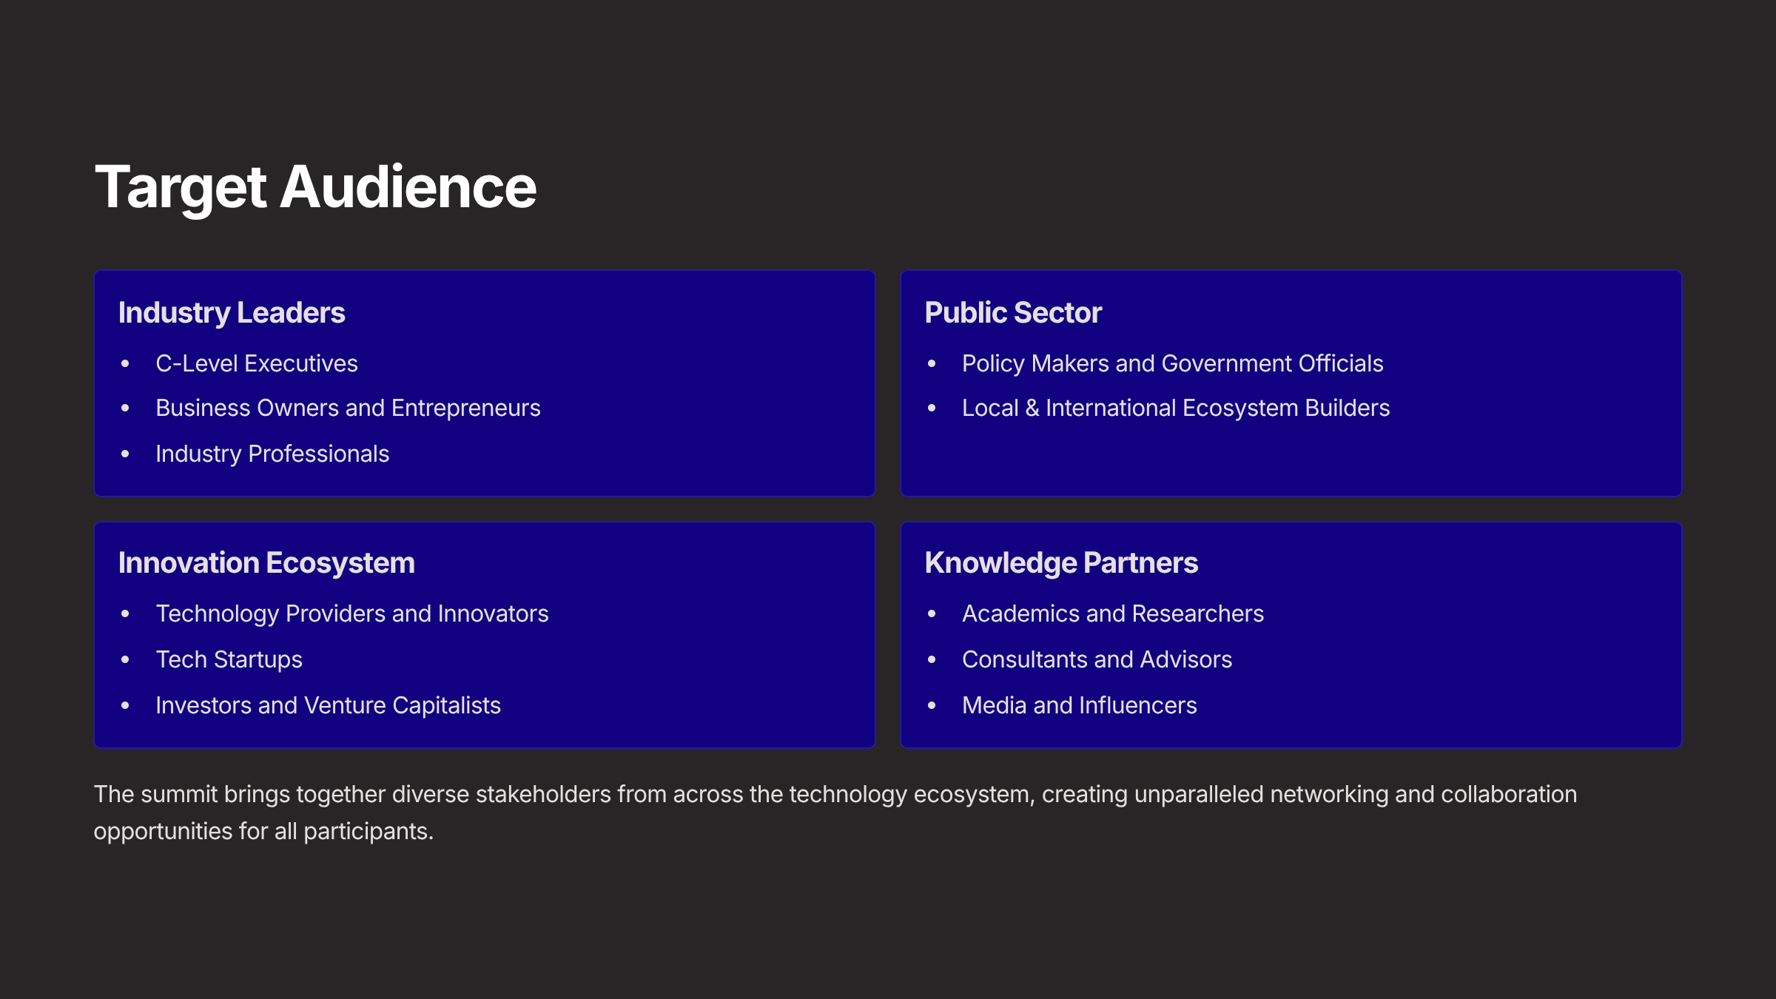Click the summit description paragraph below the cards
Viewport: 1776px width, 999px height.
coord(835,812)
